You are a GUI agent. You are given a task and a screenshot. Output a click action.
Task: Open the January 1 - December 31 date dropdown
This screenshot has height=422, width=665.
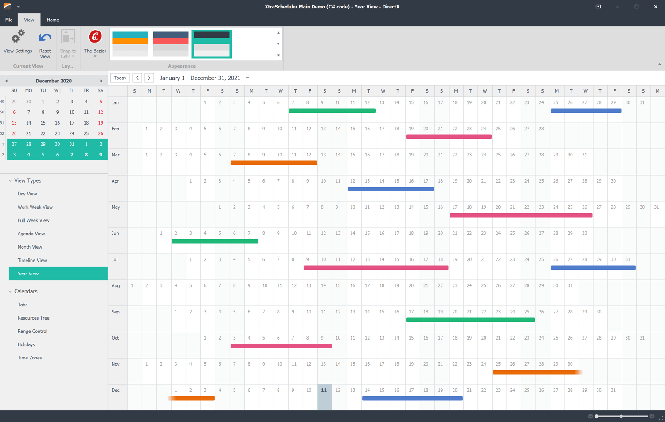tap(247, 77)
